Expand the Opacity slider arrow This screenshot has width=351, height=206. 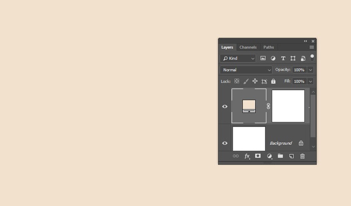[310, 70]
